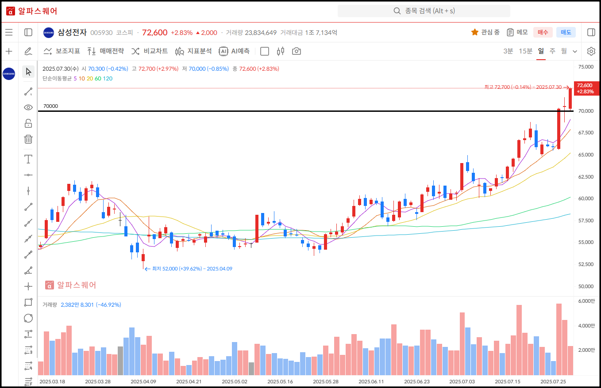Image resolution: width=601 pixels, height=388 pixels.
Task: Select the arrow line tool
Action: [x=28, y=255]
